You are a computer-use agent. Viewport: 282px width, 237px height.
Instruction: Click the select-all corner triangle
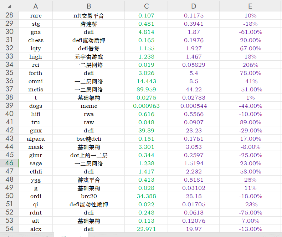click(x=10, y=6)
